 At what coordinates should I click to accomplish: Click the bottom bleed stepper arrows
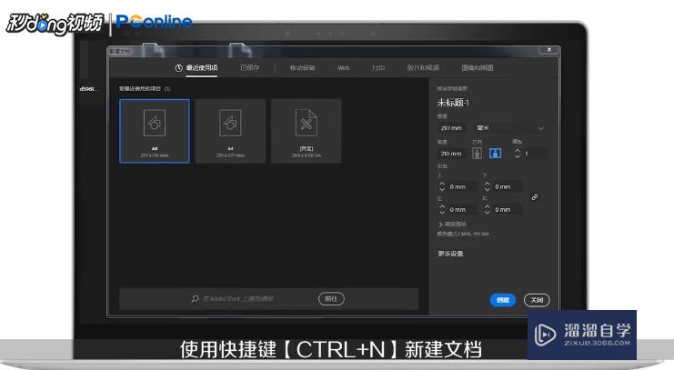pos(487,186)
